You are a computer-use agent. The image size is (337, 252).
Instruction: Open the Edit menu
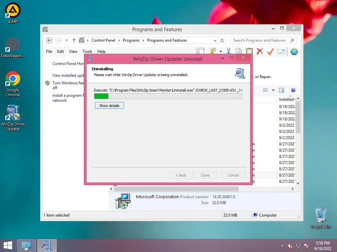click(61, 52)
